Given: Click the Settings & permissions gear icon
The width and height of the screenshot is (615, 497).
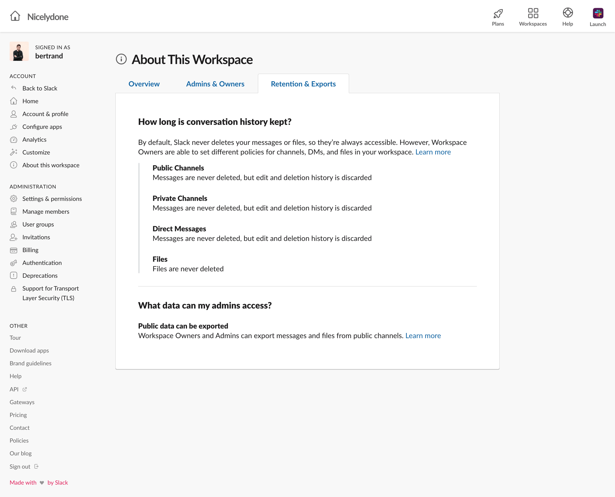Looking at the screenshot, I should tap(14, 199).
